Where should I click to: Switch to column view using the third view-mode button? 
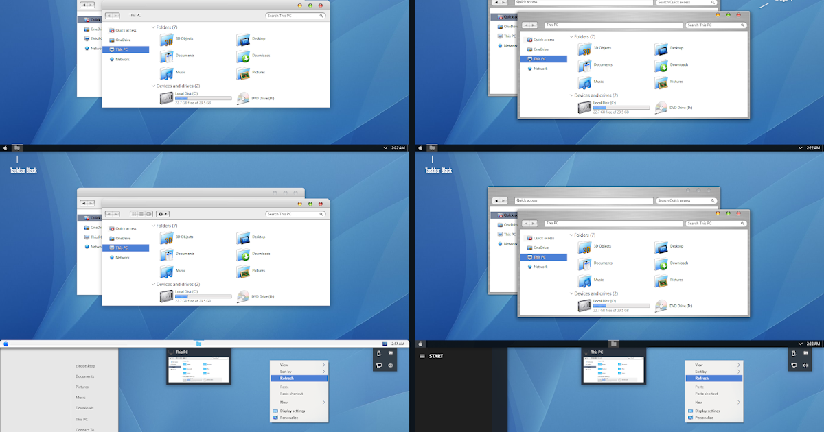[148, 214]
